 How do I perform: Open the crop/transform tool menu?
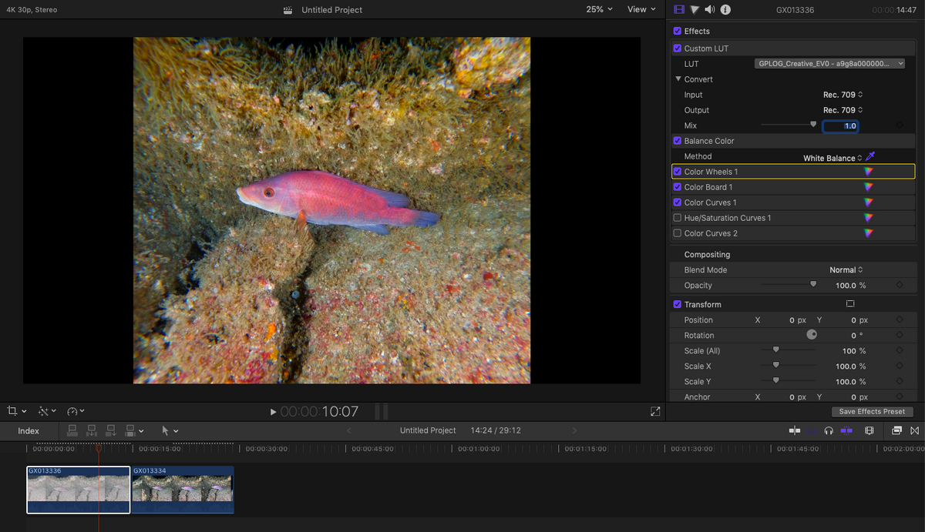tap(16, 411)
